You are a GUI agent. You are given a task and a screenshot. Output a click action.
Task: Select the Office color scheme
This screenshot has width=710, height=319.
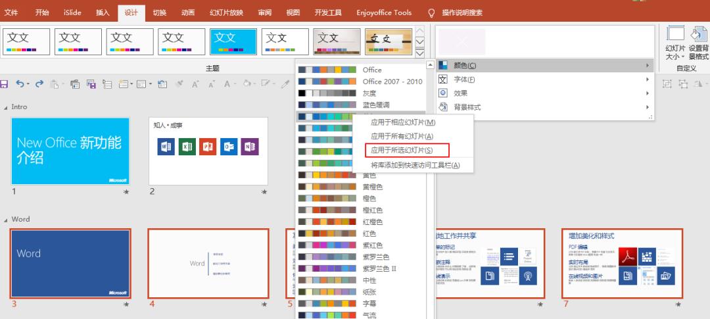point(361,70)
